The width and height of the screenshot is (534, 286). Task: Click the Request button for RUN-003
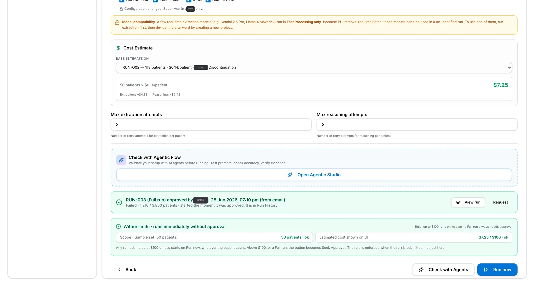[x=500, y=202]
